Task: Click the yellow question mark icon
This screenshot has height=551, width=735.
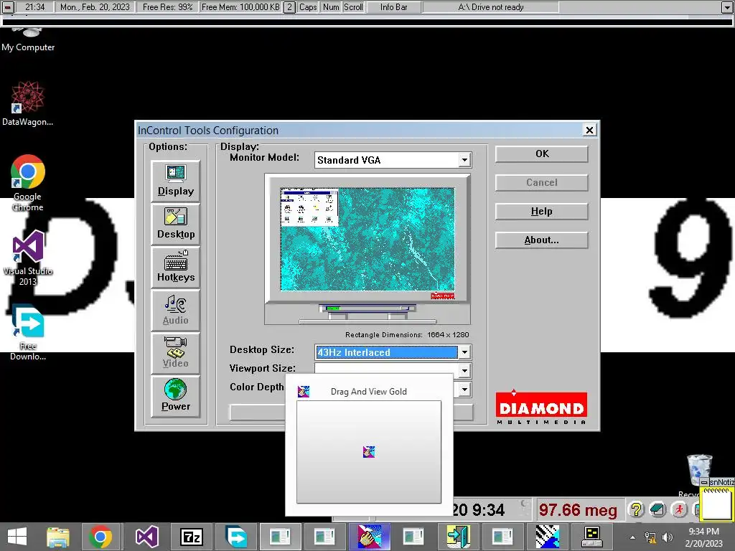Action: point(636,509)
